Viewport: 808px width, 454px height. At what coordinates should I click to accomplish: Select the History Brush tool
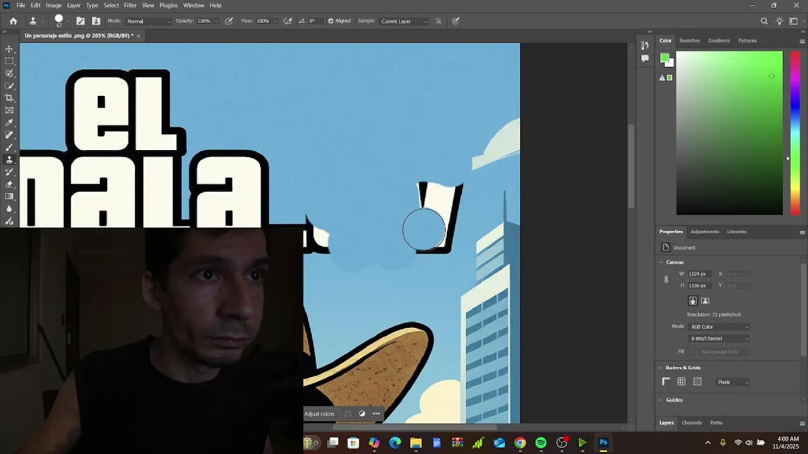(9, 172)
